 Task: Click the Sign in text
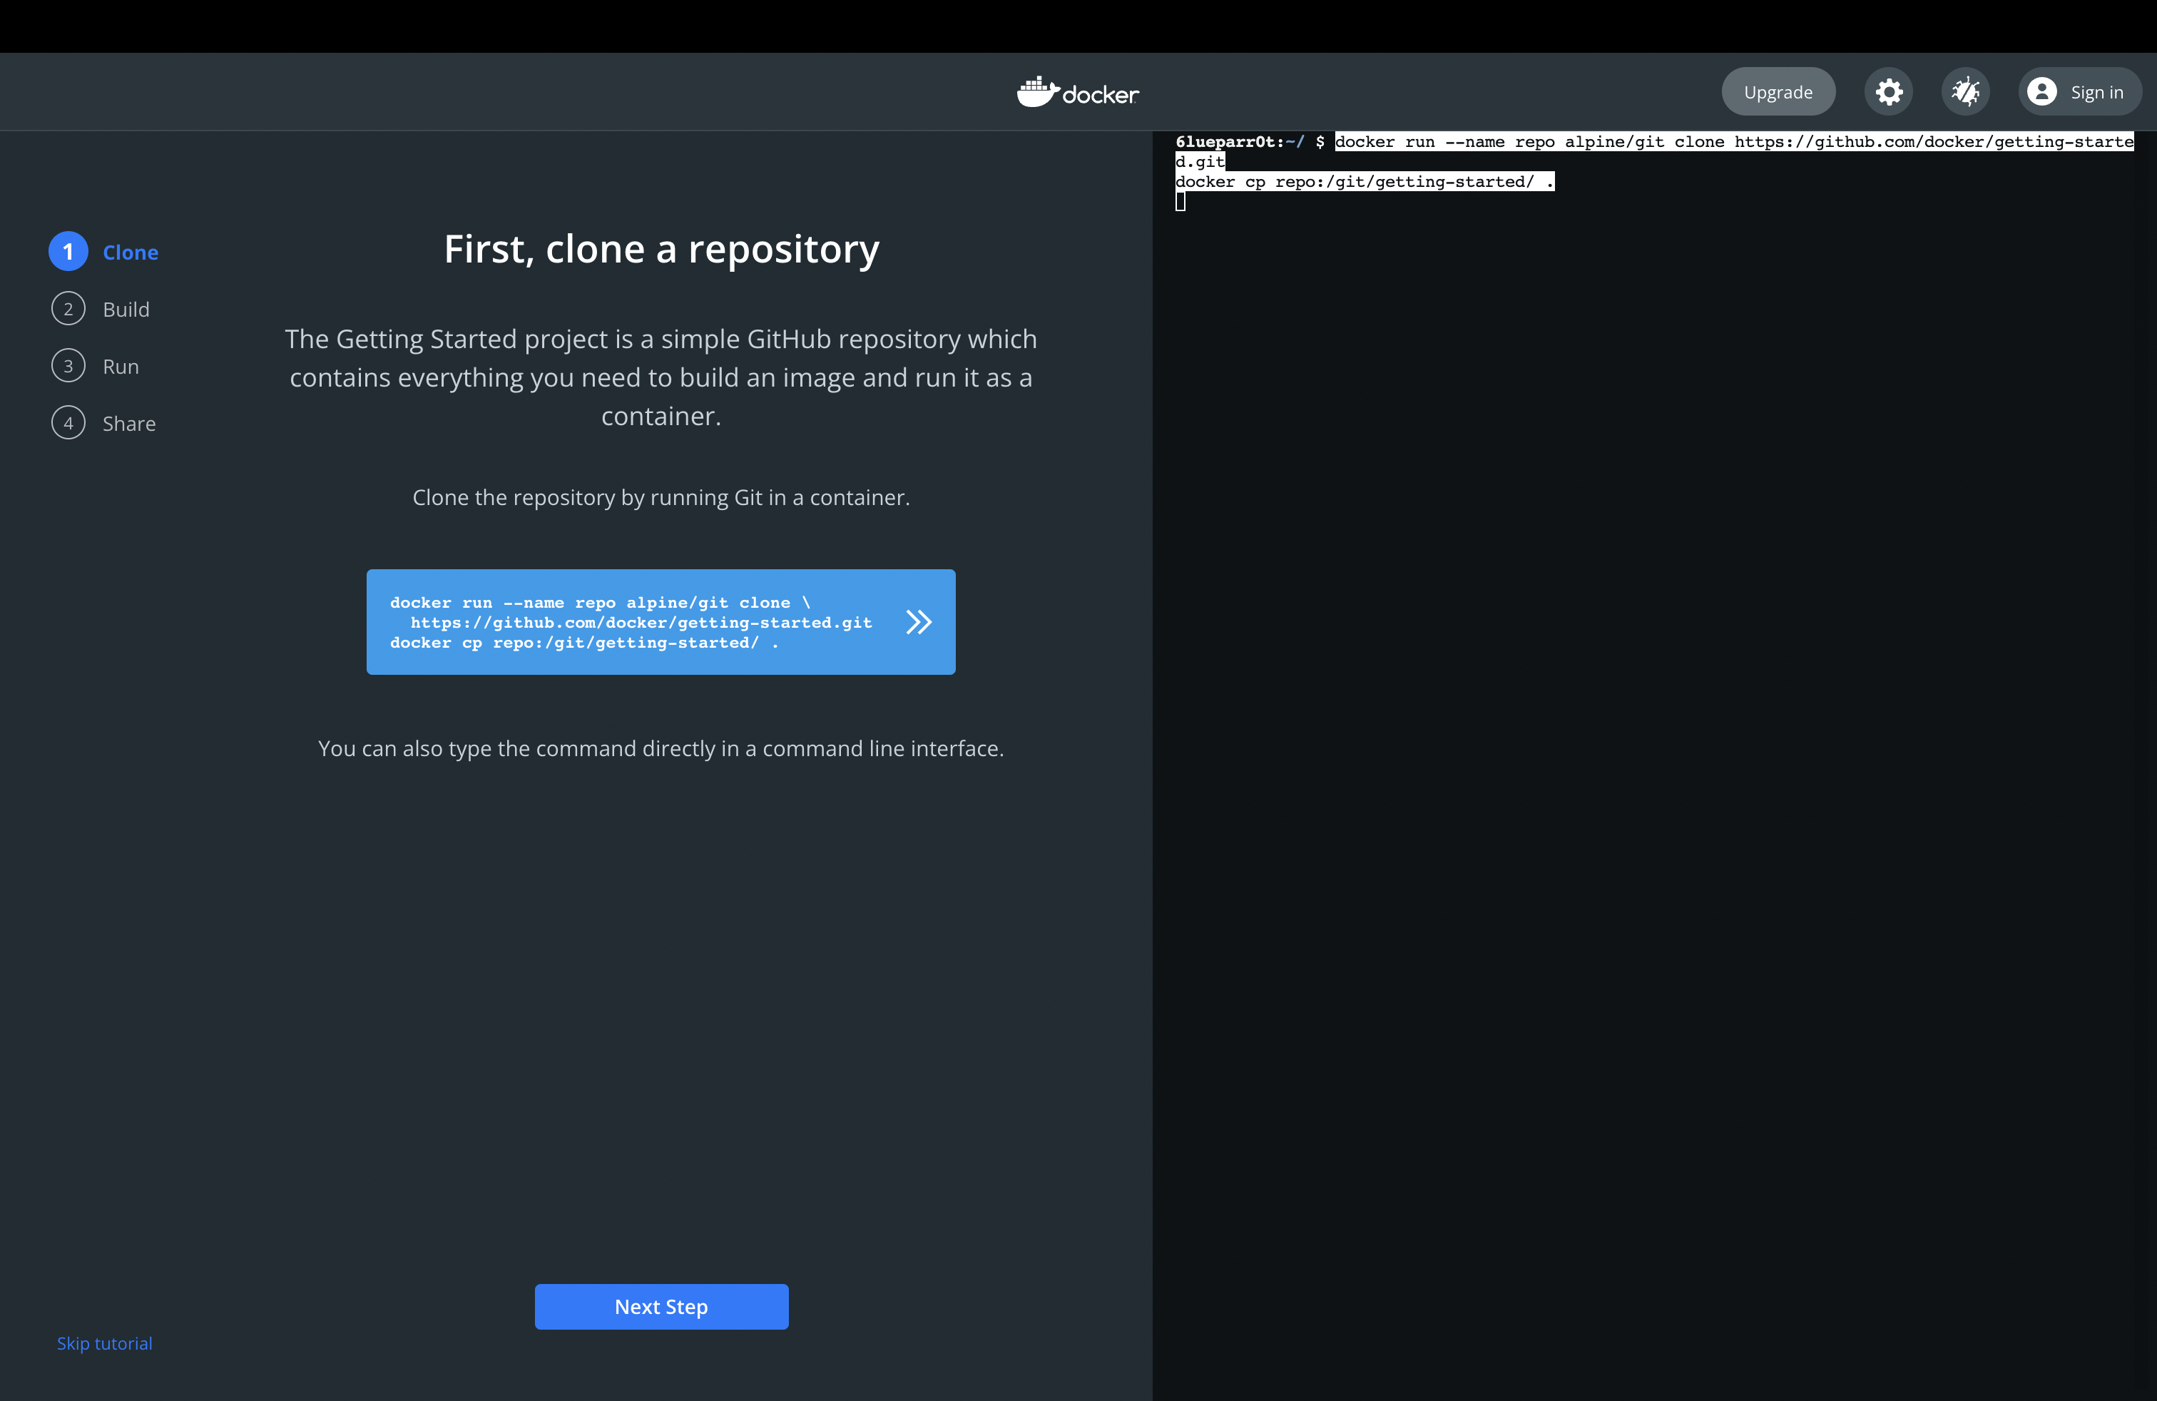click(x=2096, y=93)
